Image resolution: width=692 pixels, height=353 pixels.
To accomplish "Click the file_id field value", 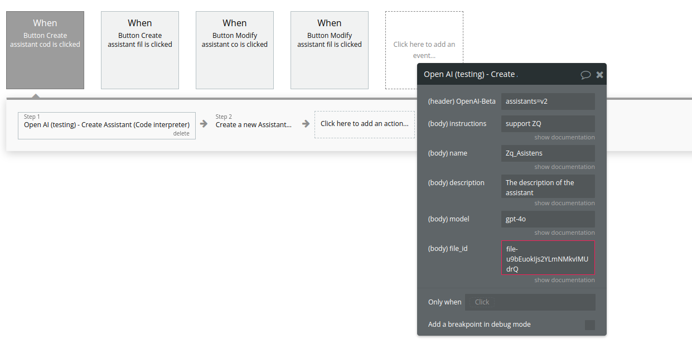I will [x=548, y=258].
